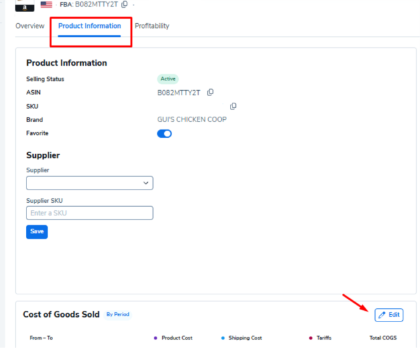The height and width of the screenshot is (348, 420).
Task: Focus the Supplier SKU input field
Action: pyautogui.click(x=89, y=213)
